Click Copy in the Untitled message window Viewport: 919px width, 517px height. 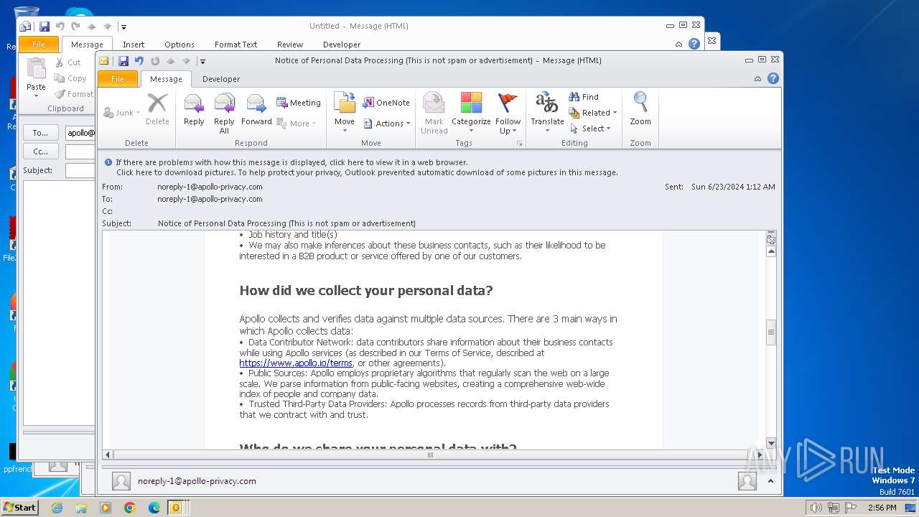point(70,78)
